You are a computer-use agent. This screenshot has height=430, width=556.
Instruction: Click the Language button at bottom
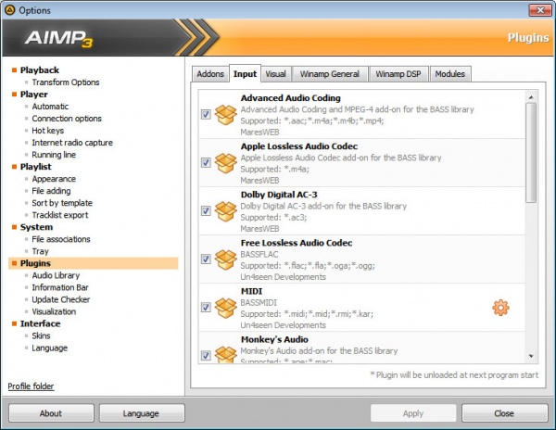pos(142,413)
